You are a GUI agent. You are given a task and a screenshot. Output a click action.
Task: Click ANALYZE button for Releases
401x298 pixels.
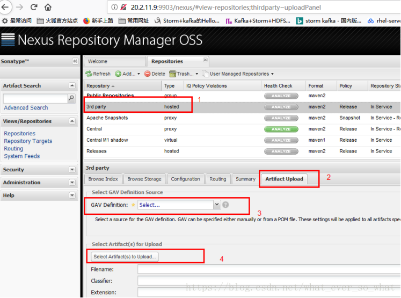[x=281, y=151]
